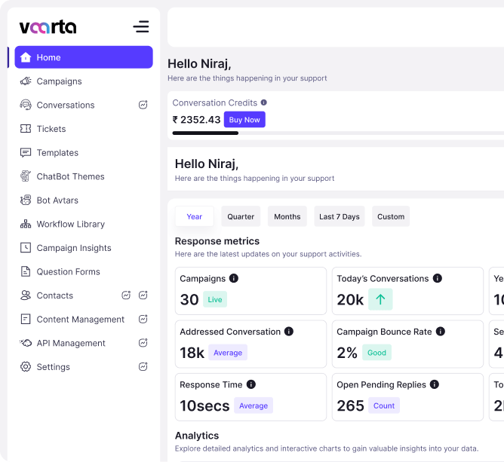
Task: Click the last badge icon beside Contacts
Action: click(143, 295)
